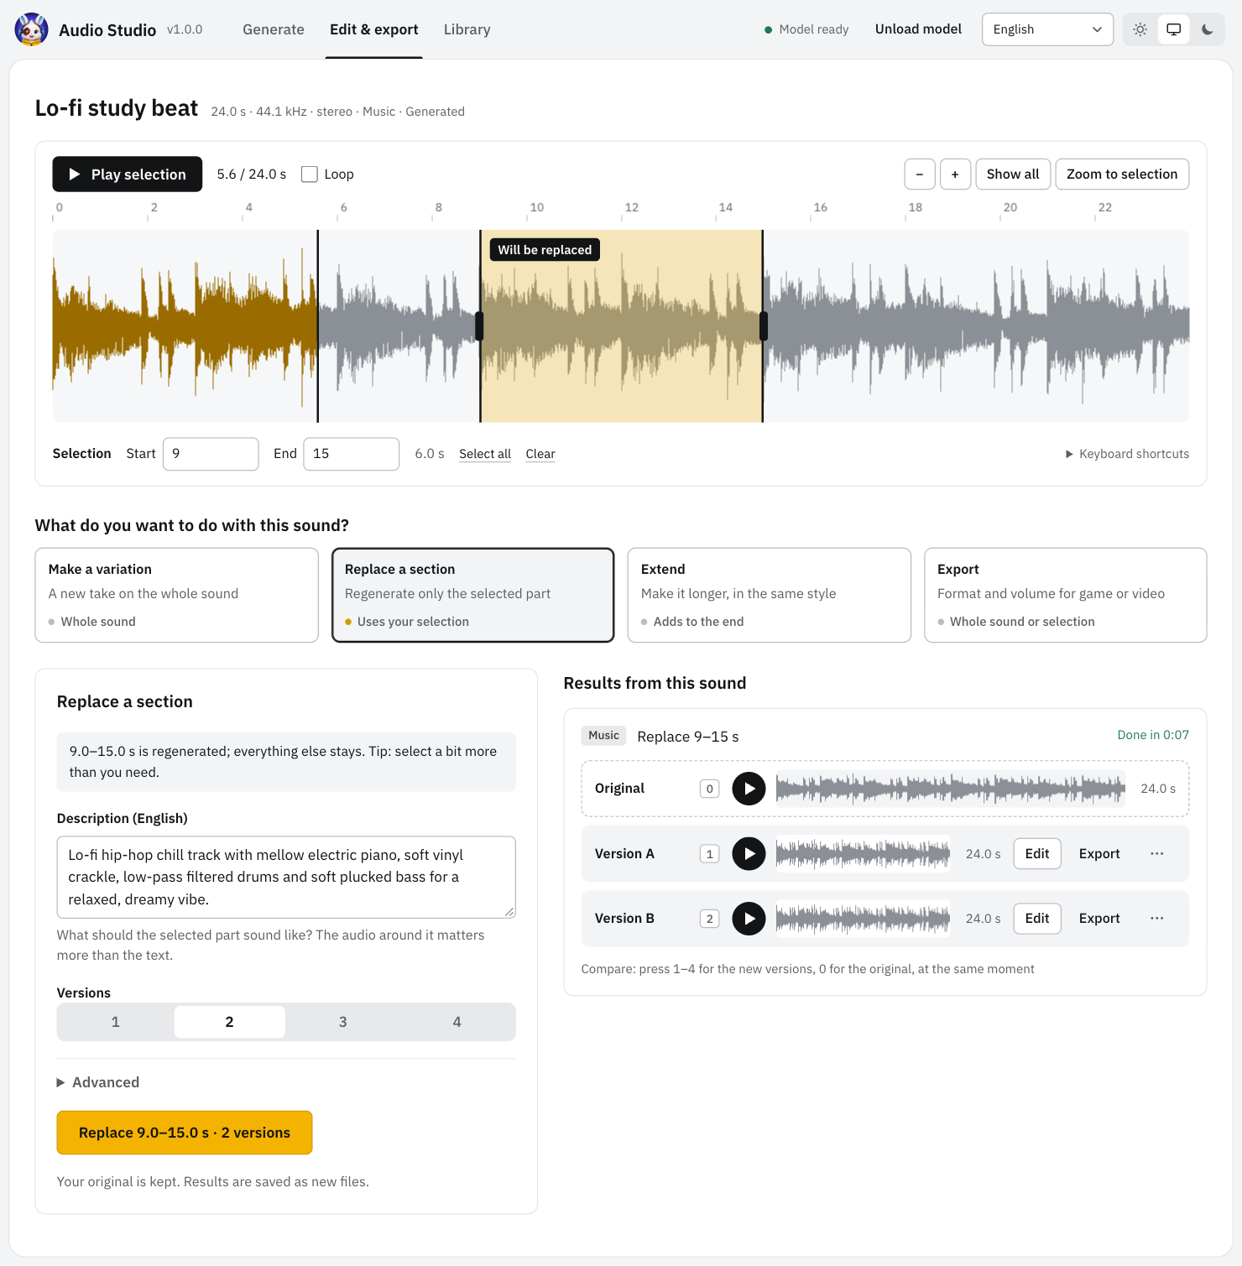Click the Select all link
The image size is (1242, 1266).
pos(485,454)
